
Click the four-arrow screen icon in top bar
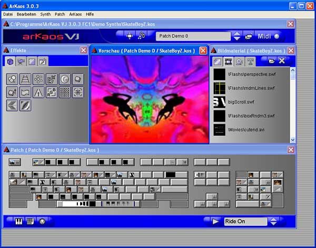[x=130, y=36]
